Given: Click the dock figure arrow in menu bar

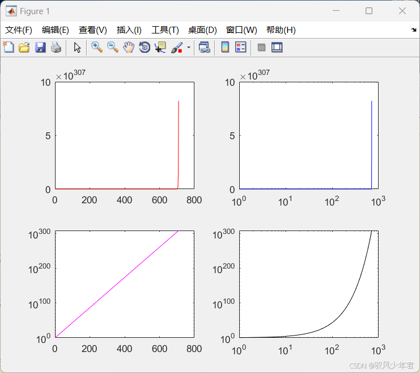Looking at the screenshot, I should click(414, 30).
